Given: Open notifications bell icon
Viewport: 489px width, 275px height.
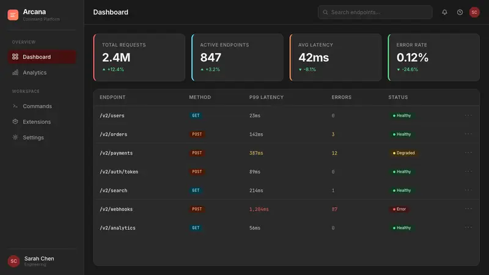Looking at the screenshot, I should pyautogui.click(x=444, y=12).
